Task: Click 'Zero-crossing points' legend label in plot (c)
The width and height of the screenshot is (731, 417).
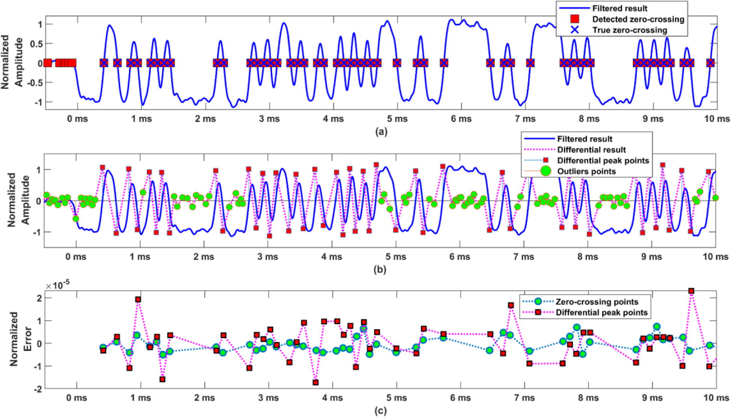Action: click(597, 302)
